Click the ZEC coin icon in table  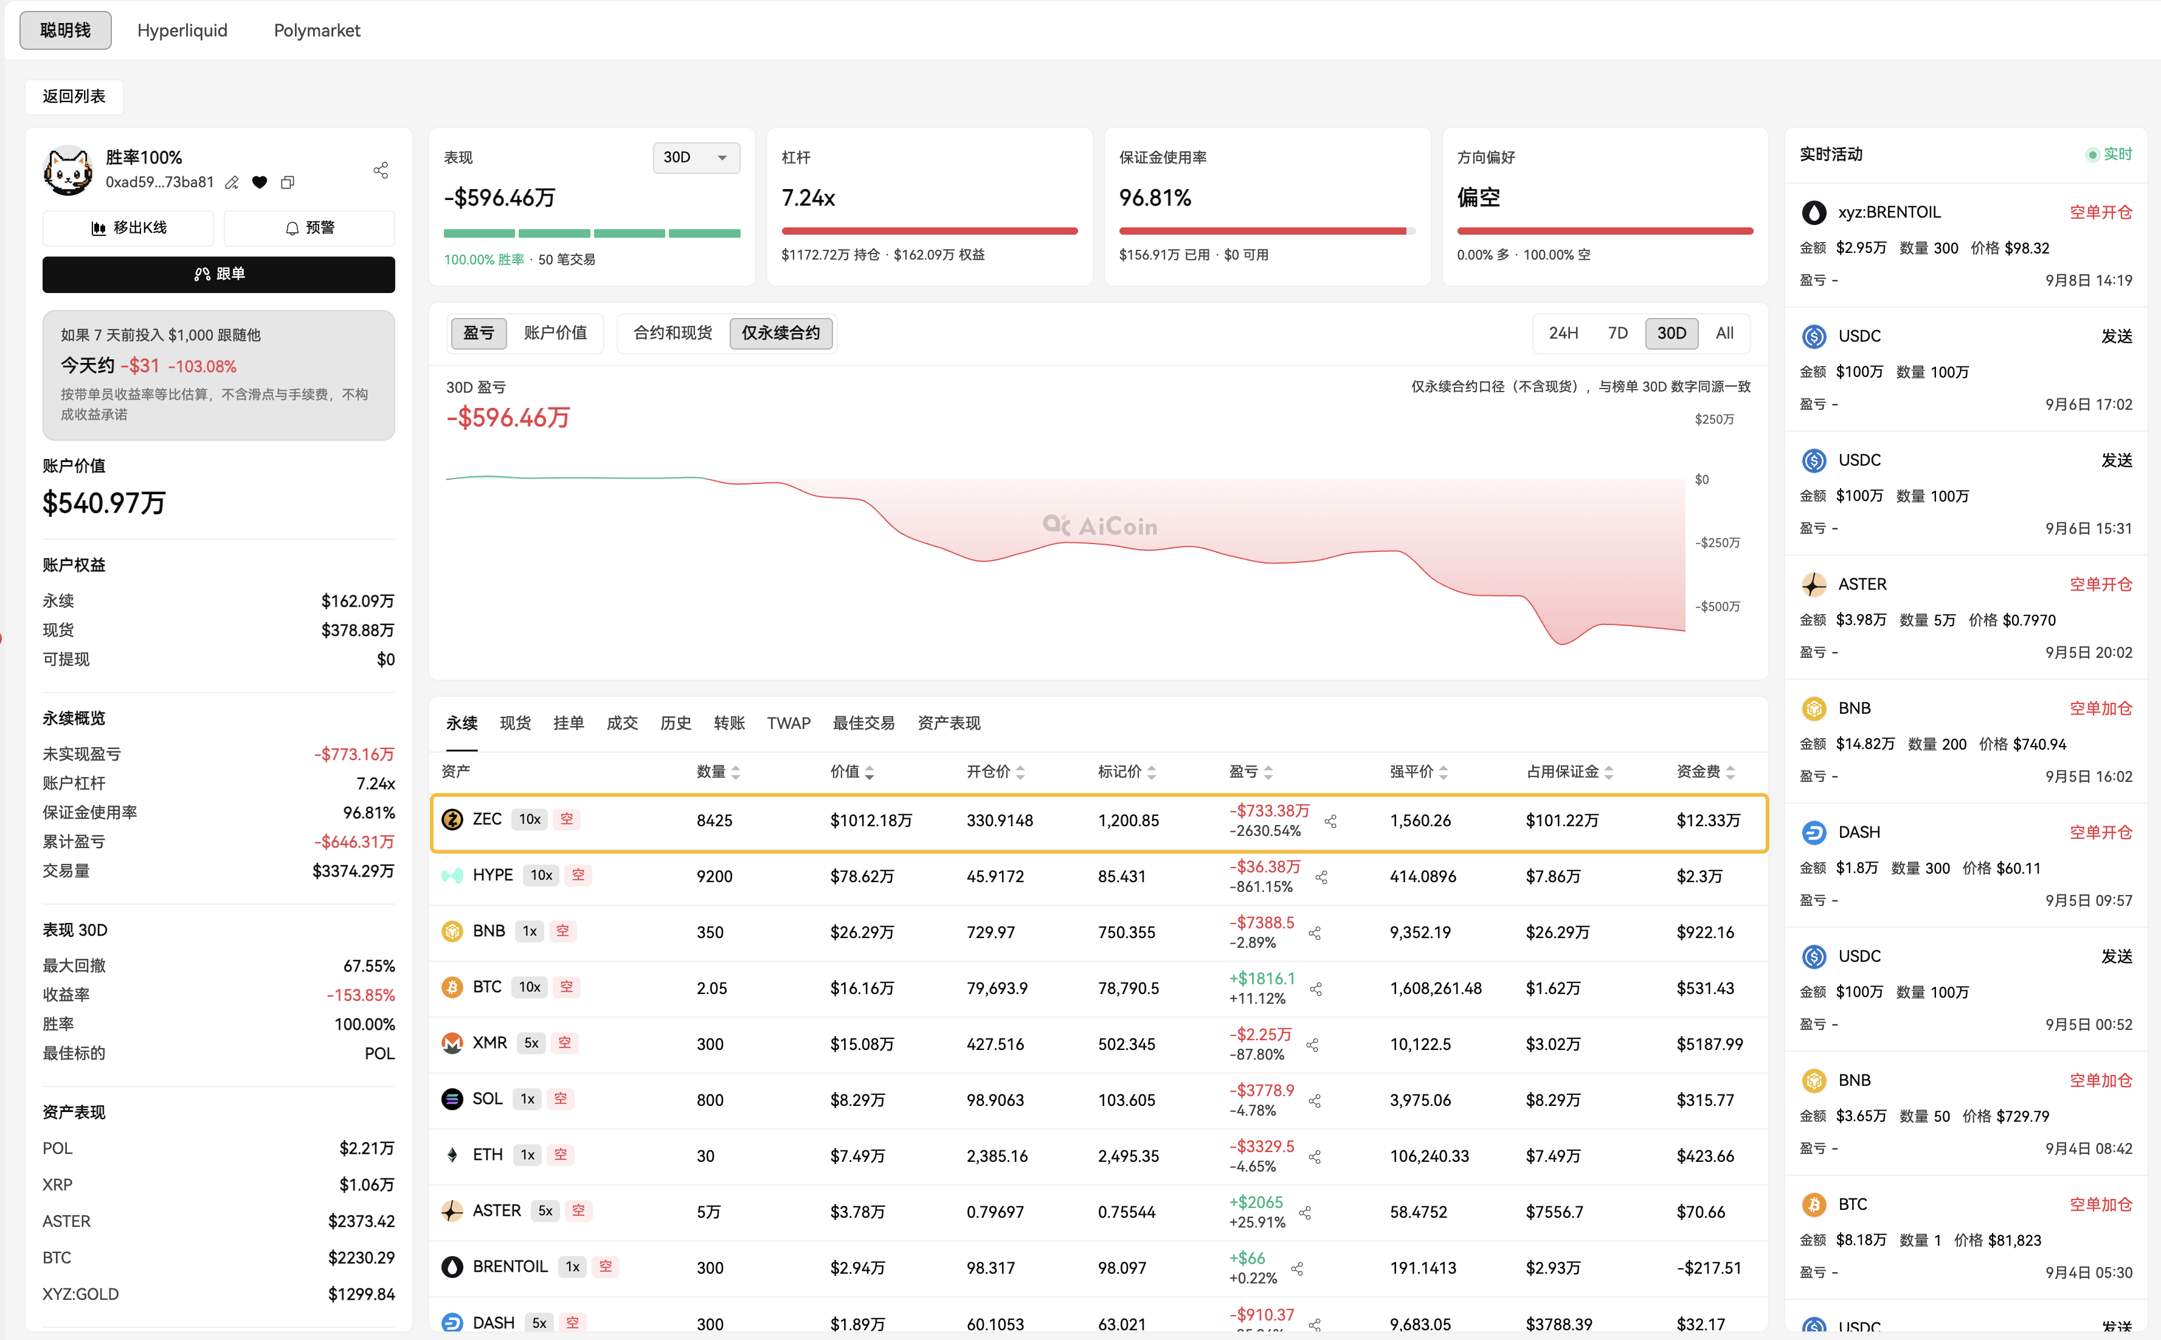(452, 820)
